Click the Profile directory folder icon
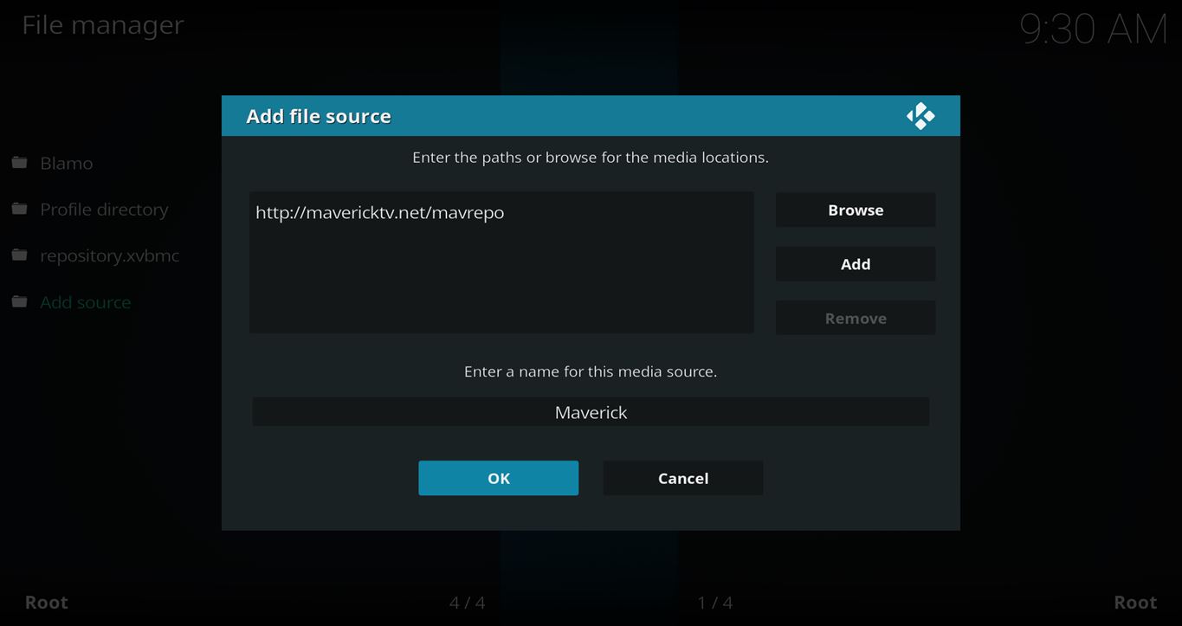Screen dimensions: 1182x626 20,210
